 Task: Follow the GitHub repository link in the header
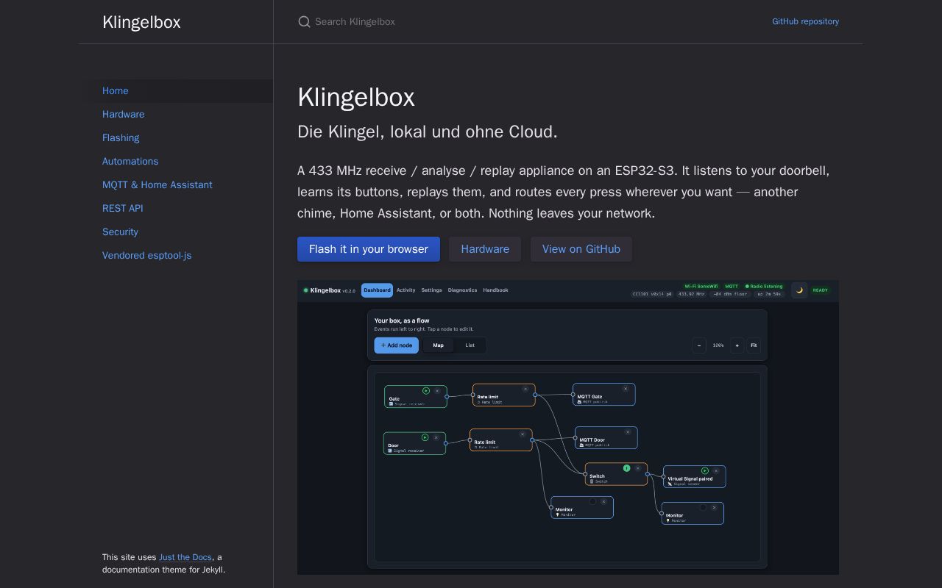(x=805, y=22)
